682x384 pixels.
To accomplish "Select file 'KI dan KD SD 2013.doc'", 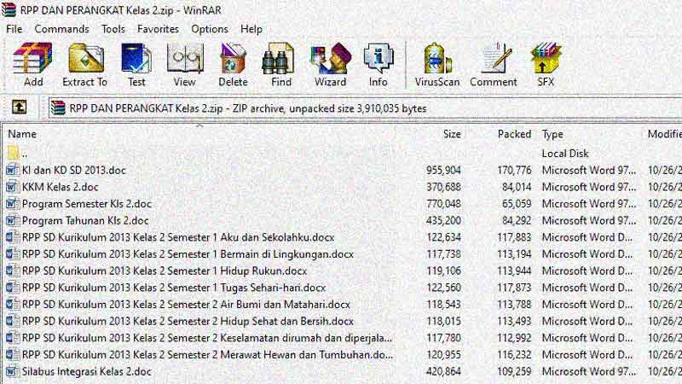I will [x=74, y=170].
